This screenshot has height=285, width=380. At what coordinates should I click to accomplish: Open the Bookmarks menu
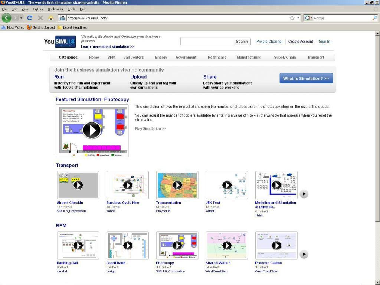click(55, 9)
